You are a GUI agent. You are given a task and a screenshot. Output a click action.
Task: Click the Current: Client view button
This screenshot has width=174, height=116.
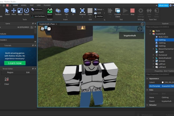(x=118, y=13)
